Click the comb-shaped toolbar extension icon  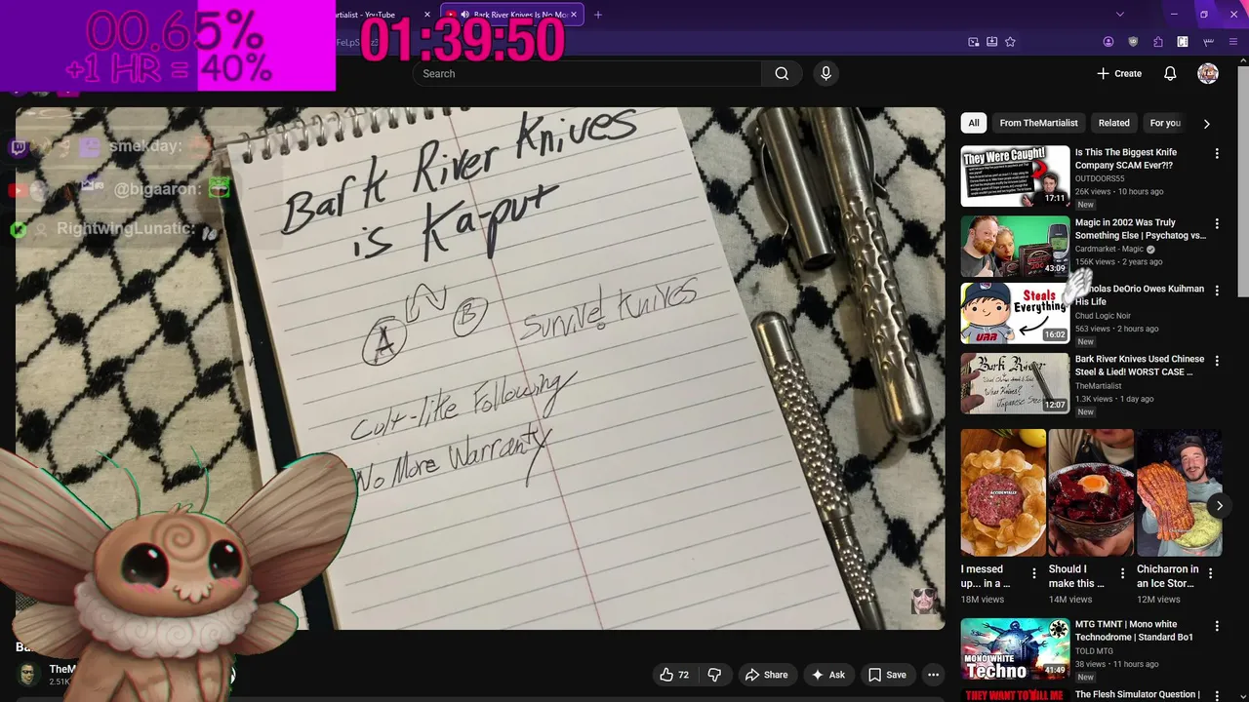point(1208,42)
